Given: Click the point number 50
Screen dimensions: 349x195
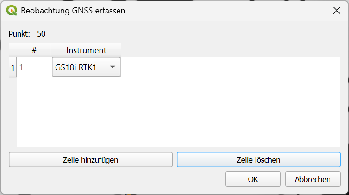Looking at the screenshot, I should point(41,34).
